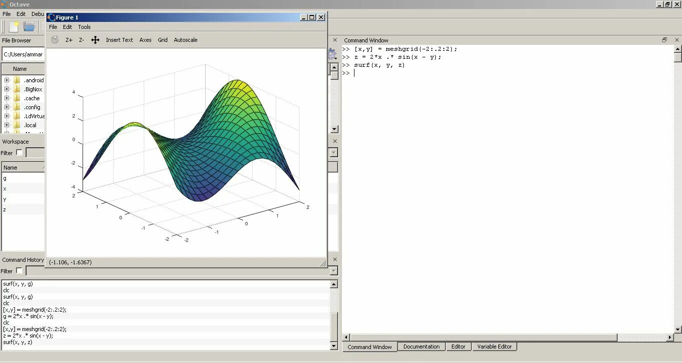The height and width of the screenshot is (363, 682).
Task: Select the .BigNox folder icon
Action: pyautogui.click(x=17, y=89)
